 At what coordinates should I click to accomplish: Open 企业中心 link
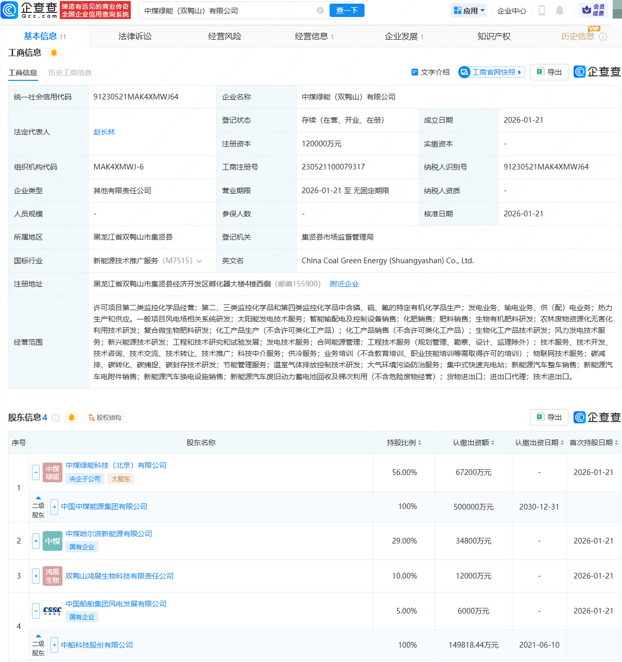point(512,10)
